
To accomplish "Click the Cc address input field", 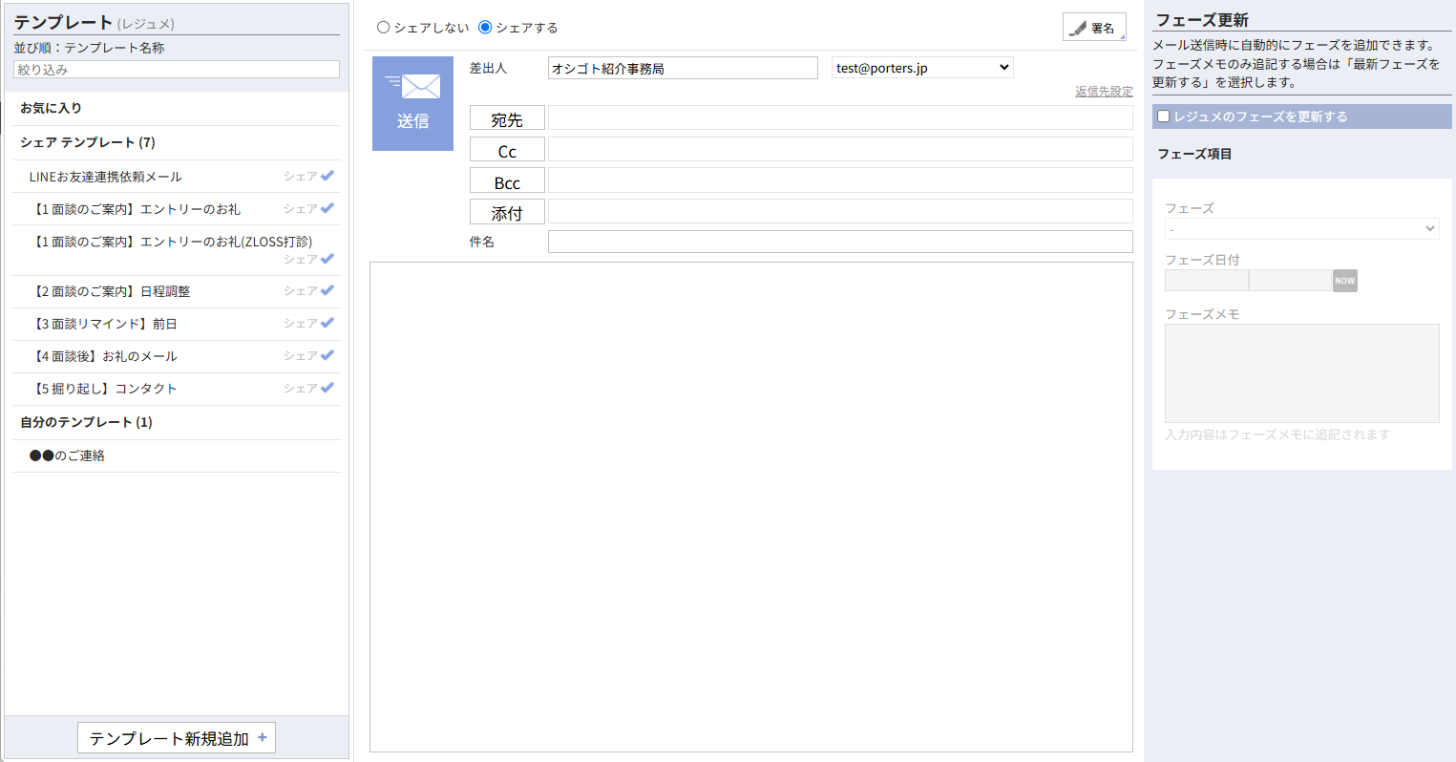I will pyautogui.click(x=840, y=149).
